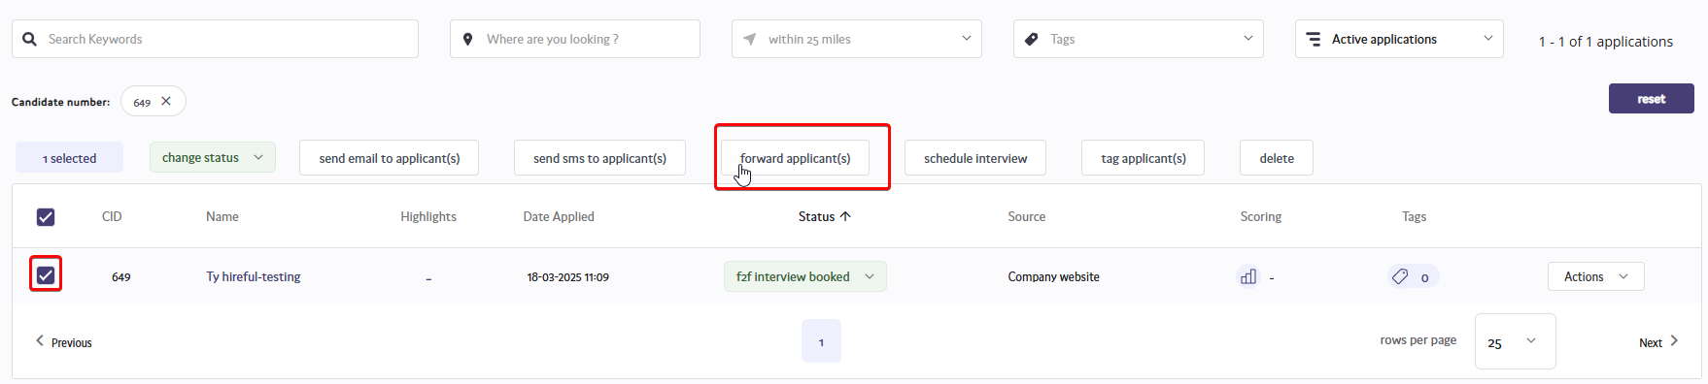Toggle the select-all header checkbox
Screen dimensions: 1708x384
pos(46,217)
